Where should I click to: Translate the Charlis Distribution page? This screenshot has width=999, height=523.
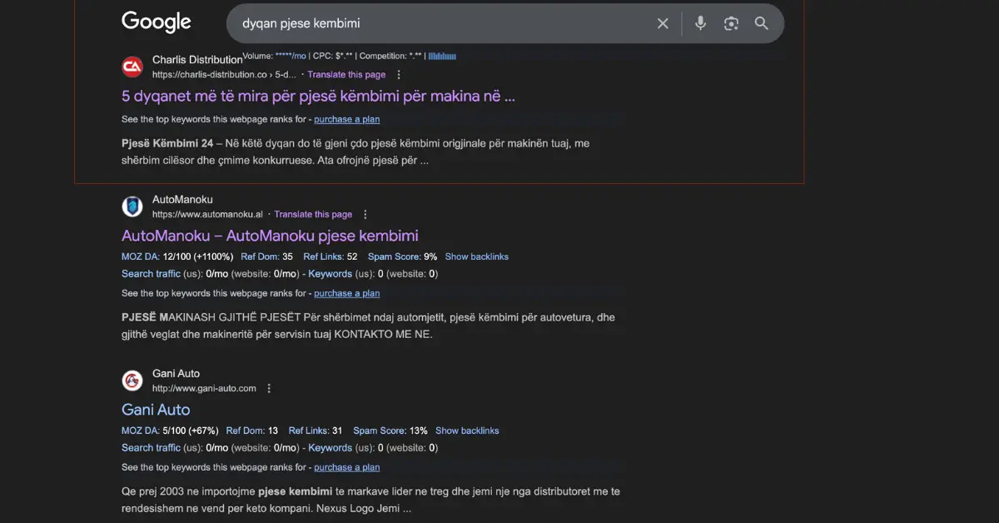[x=346, y=75]
